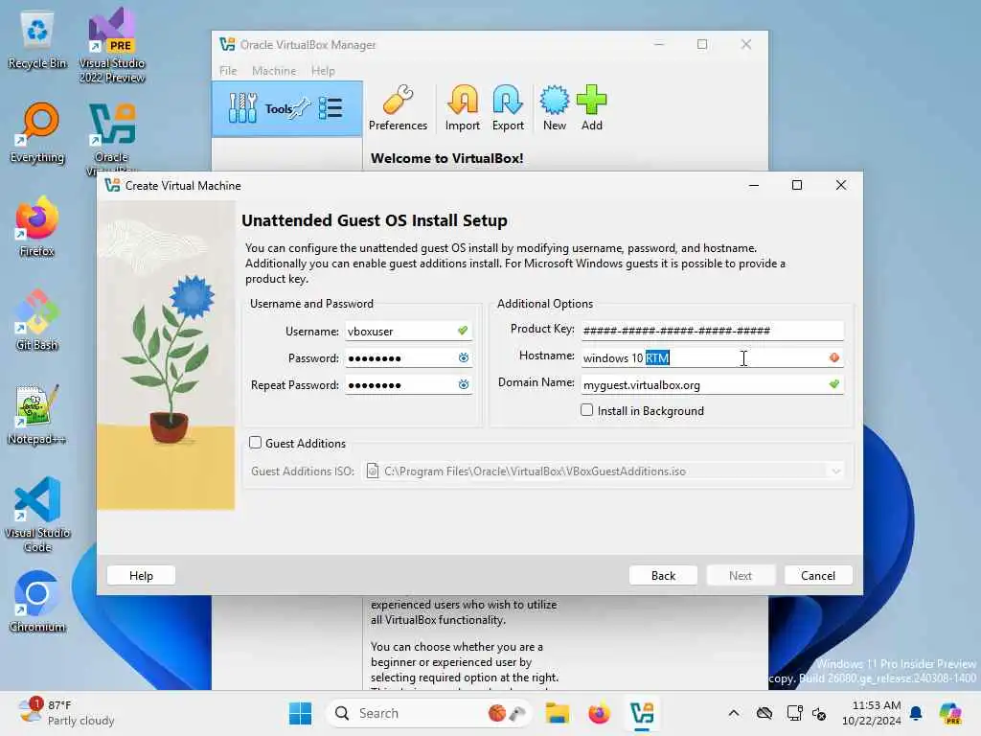
Task: Click the taskbar Search box
Action: point(428,713)
